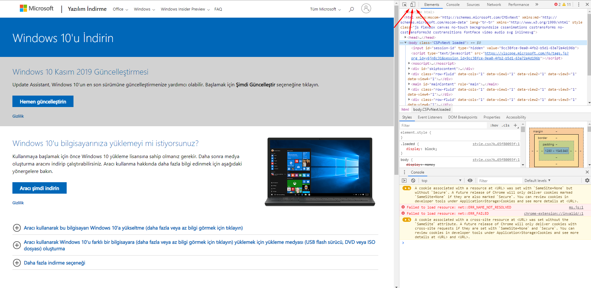The width and height of the screenshot is (591, 288).
Task: Click the account sign-in avatar icon
Action: click(x=366, y=8)
